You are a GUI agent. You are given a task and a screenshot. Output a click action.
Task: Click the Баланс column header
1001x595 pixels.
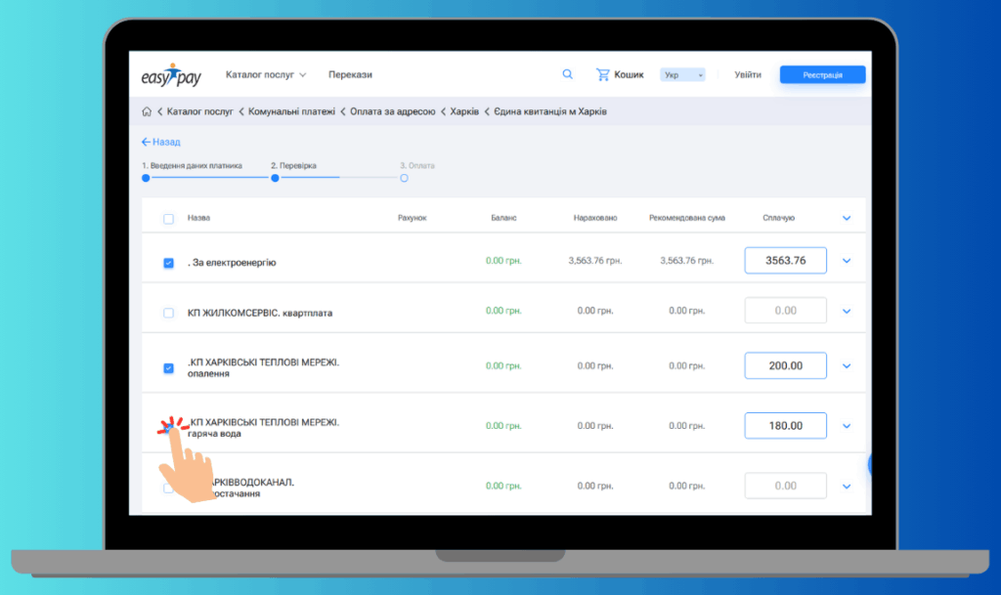pyautogui.click(x=503, y=218)
